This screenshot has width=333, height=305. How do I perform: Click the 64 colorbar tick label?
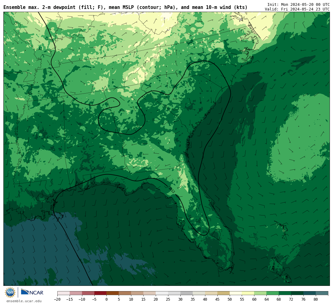click(267, 299)
